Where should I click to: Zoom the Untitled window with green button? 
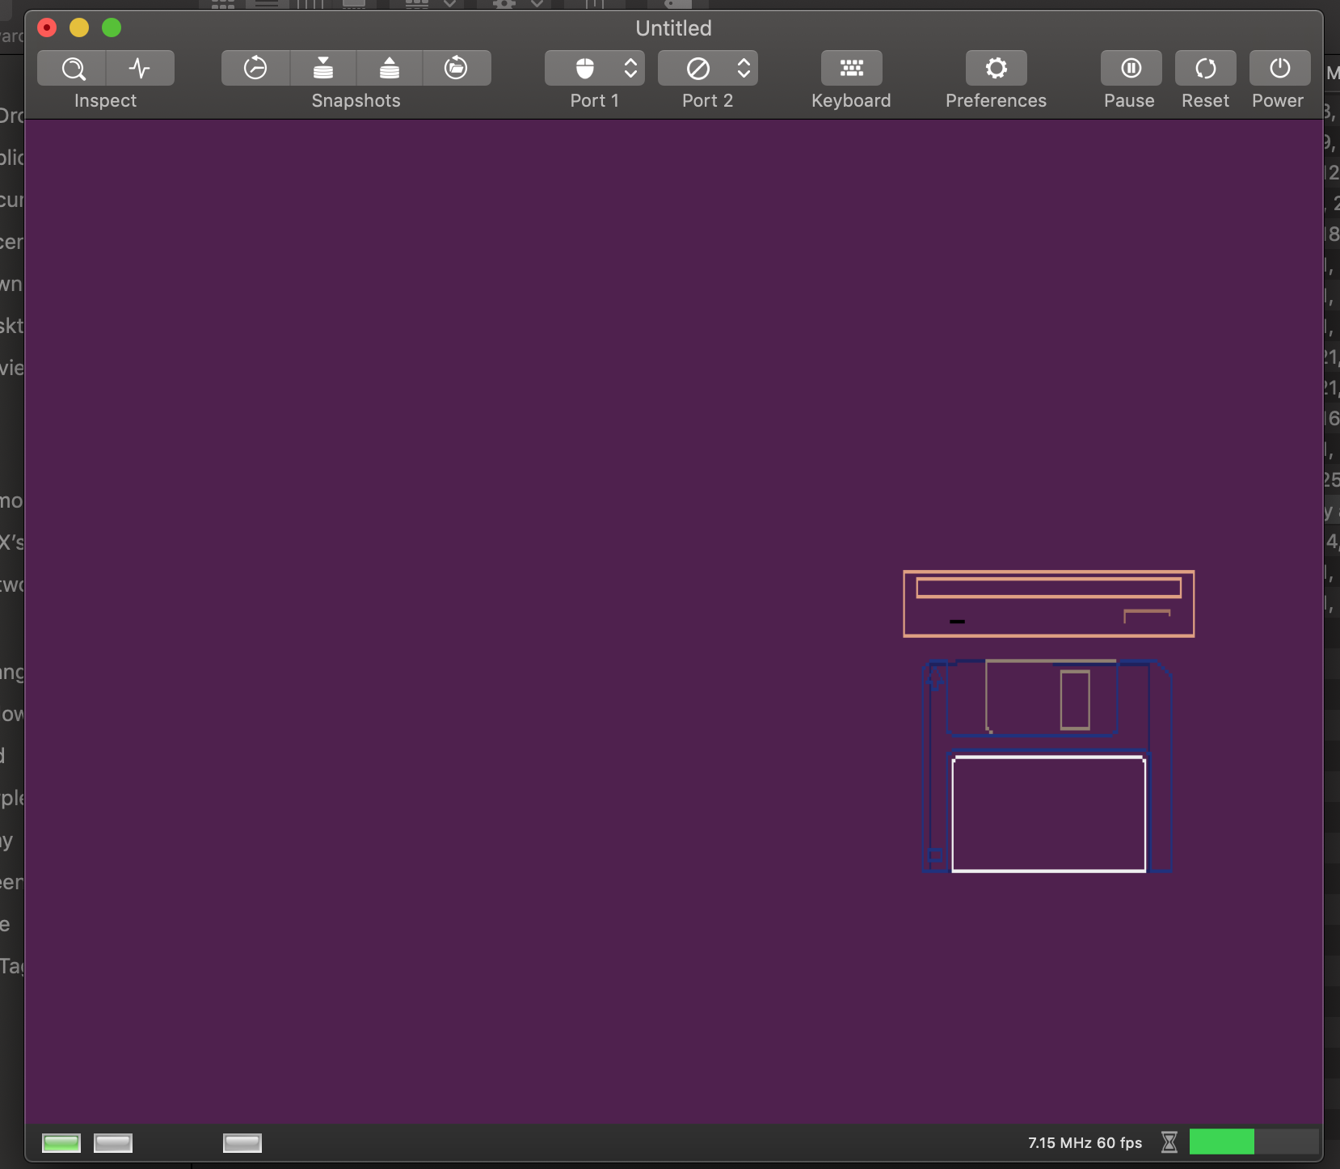(x=112, y=28)
